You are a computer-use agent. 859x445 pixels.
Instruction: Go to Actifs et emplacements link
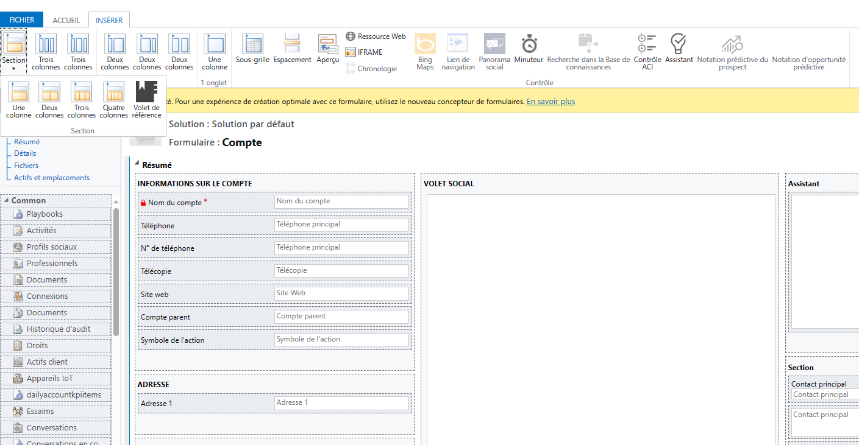52,178
